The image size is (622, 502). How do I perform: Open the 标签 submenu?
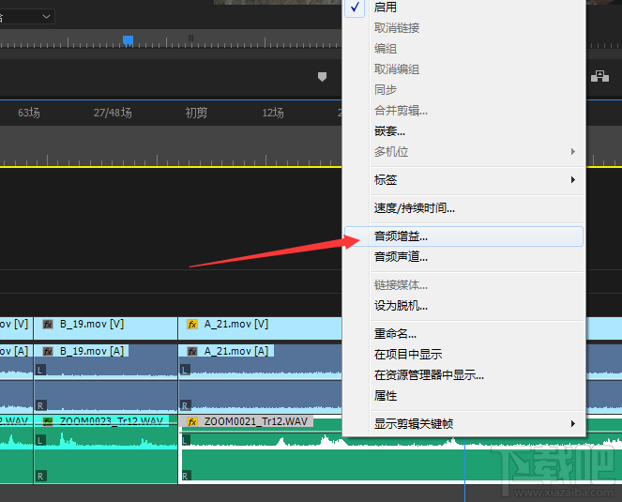pos(464,180)
